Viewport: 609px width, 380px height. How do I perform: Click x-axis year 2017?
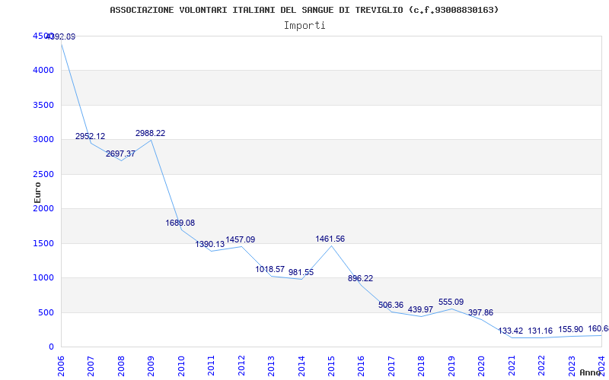coord(391,366)
